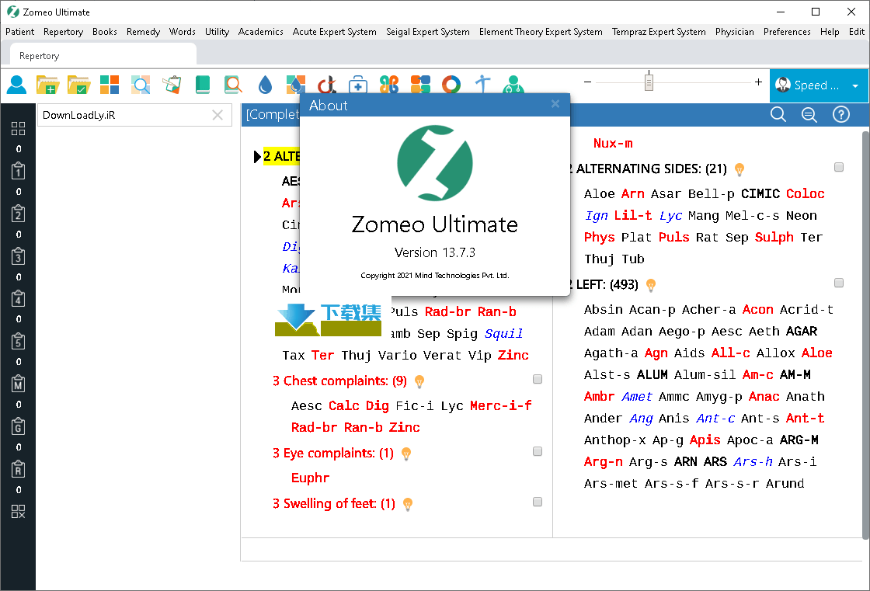Open clipboard 2 in the left sidebar
The height and width of the screenshot is (591, 870).
[x=19, y=214]
